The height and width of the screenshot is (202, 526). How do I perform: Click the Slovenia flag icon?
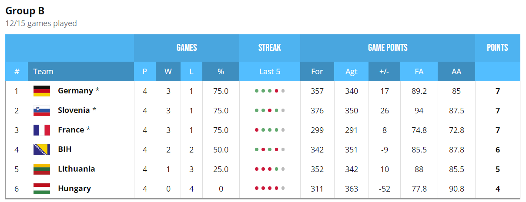pyautogui.click(x=42, y=110)
